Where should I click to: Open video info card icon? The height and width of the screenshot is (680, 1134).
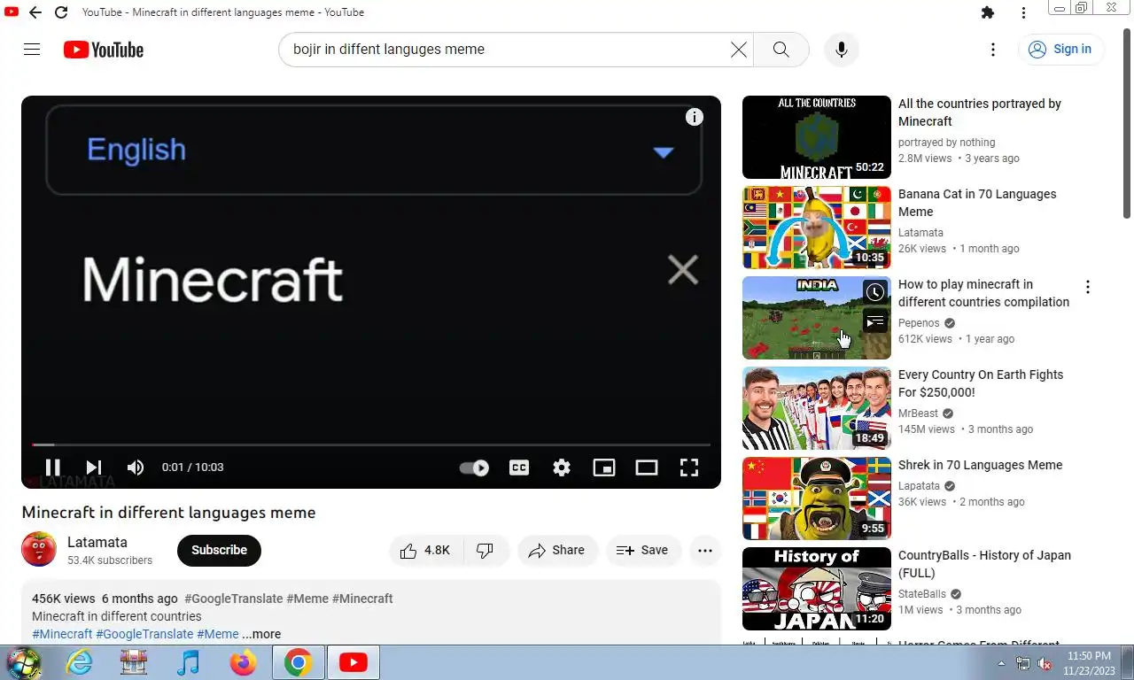point(695,117)
